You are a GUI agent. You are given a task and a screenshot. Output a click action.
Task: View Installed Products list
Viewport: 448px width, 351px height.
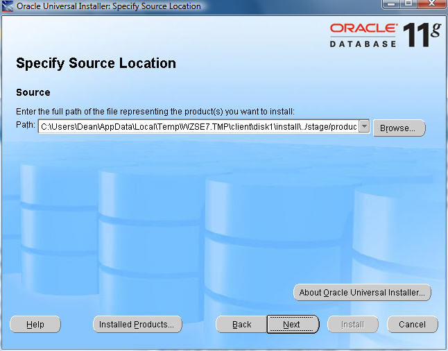(x=137, y=325)
